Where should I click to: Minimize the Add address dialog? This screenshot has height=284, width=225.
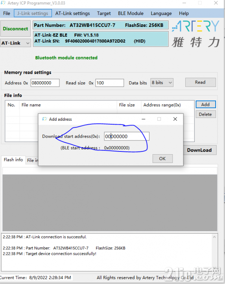144,119
